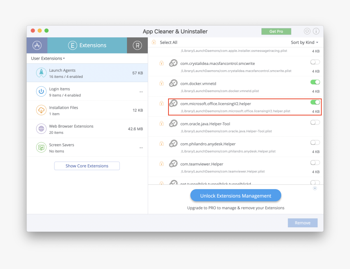Click the lock icon beside Select All

[154, 42]
